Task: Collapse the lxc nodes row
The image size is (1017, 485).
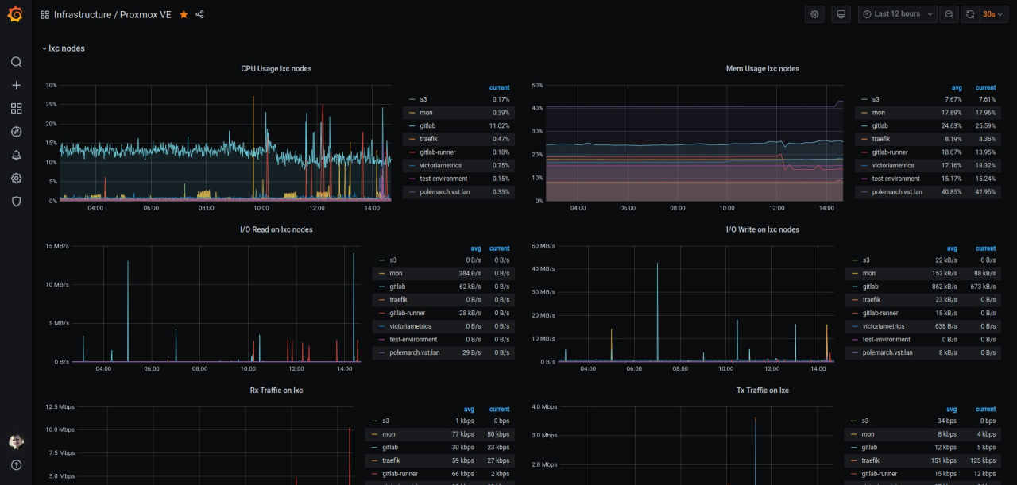Action: (x=64, y=48)
